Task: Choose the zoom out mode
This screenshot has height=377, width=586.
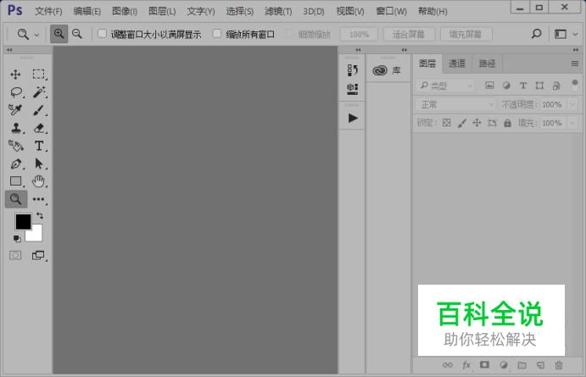Action: tap(77, 34)
